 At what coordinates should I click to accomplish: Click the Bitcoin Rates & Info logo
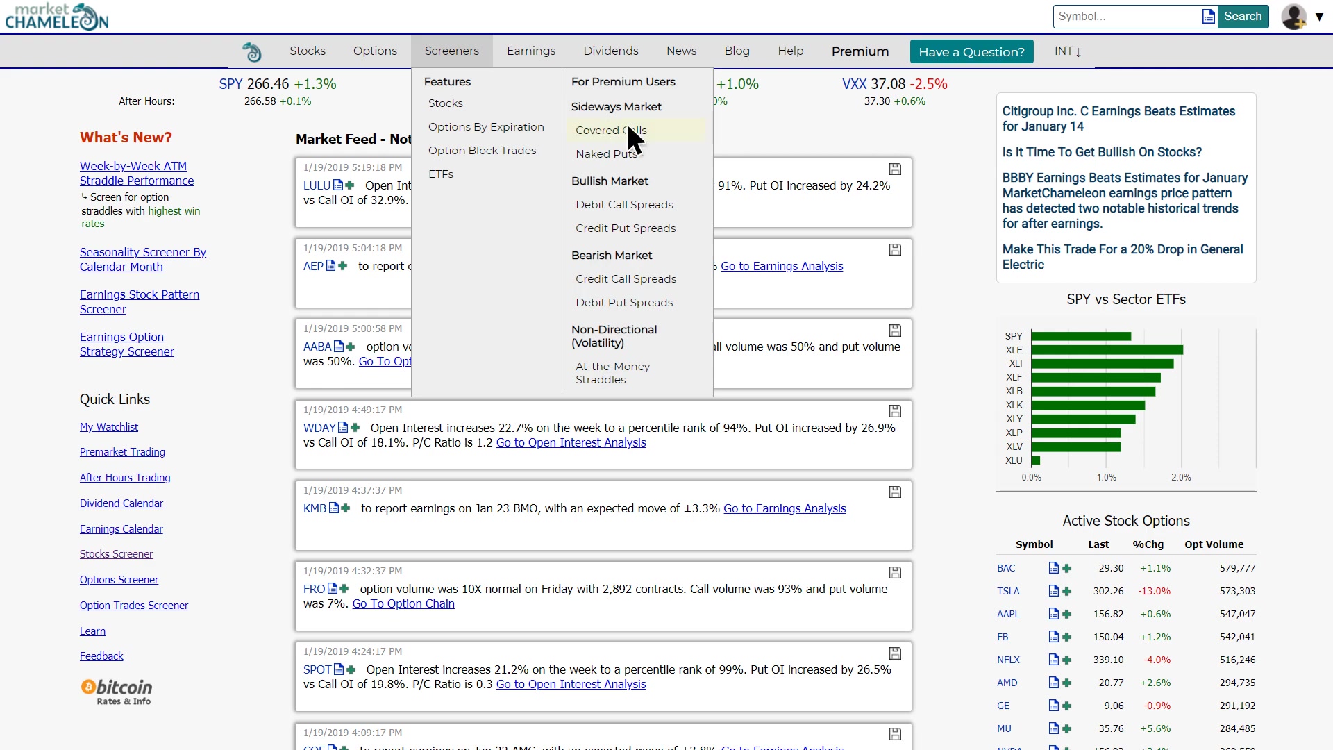117,692
